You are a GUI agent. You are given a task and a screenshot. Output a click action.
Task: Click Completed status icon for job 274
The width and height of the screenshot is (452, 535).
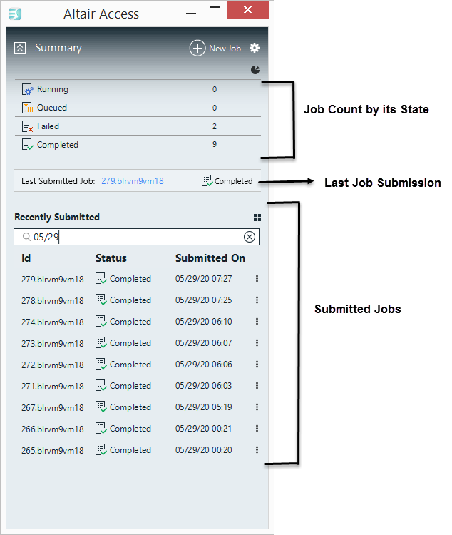tap(101, 322)
